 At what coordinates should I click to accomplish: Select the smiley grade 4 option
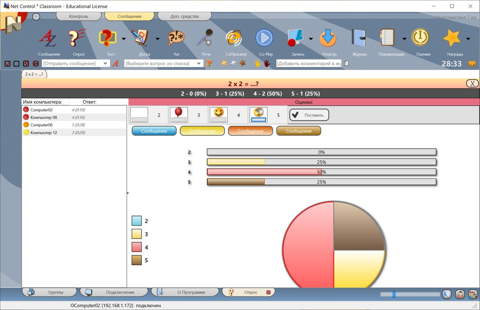coord(218,115)
